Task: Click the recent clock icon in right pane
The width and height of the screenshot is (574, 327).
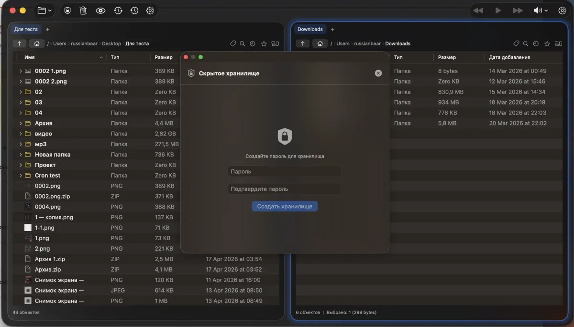Action: click(536, 43)
